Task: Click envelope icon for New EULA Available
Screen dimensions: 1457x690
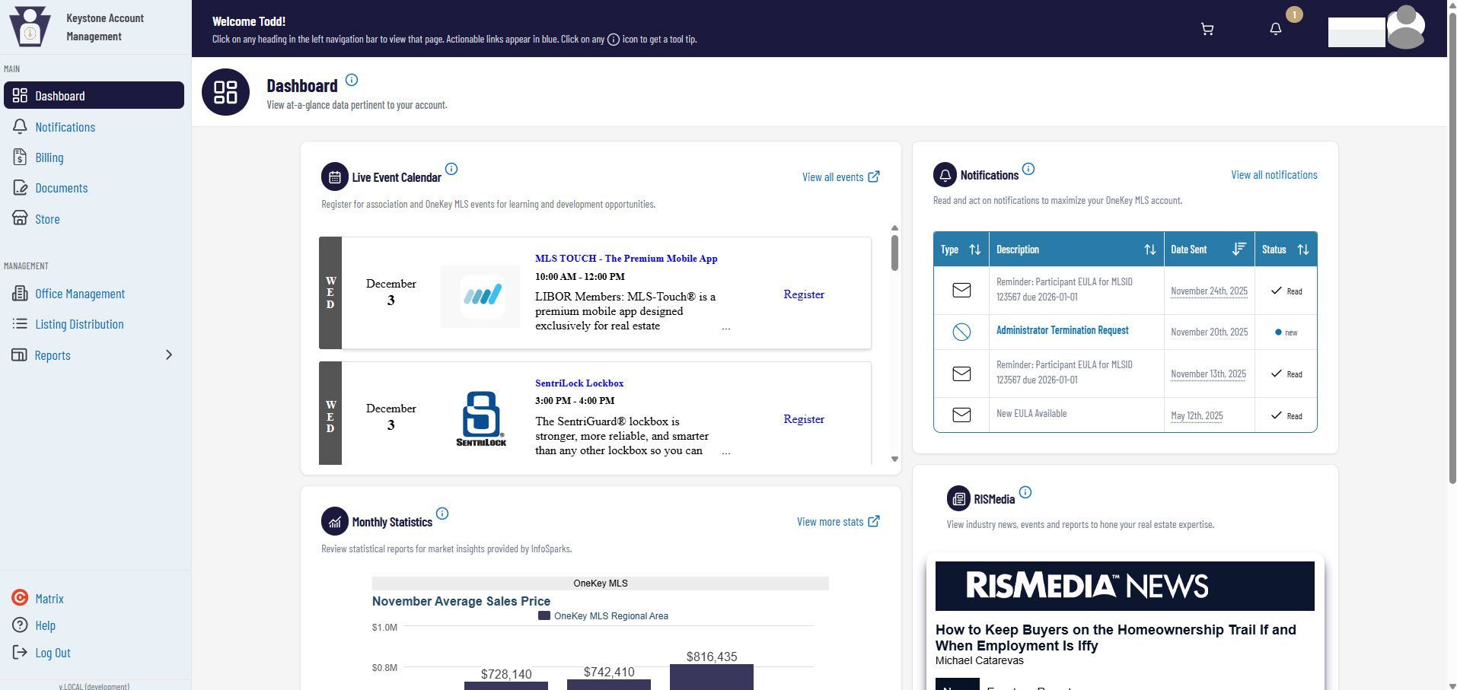Action: pyautogui.click(x=961, y=415)
